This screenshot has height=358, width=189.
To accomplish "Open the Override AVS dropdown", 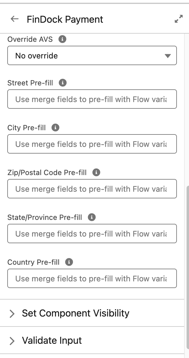I will (x=92, y=55).
